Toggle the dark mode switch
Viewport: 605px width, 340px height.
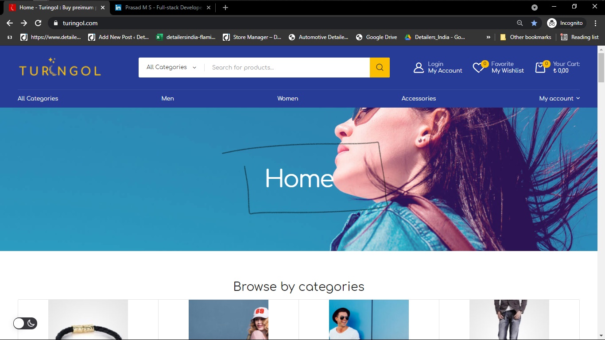pos(25,323)
